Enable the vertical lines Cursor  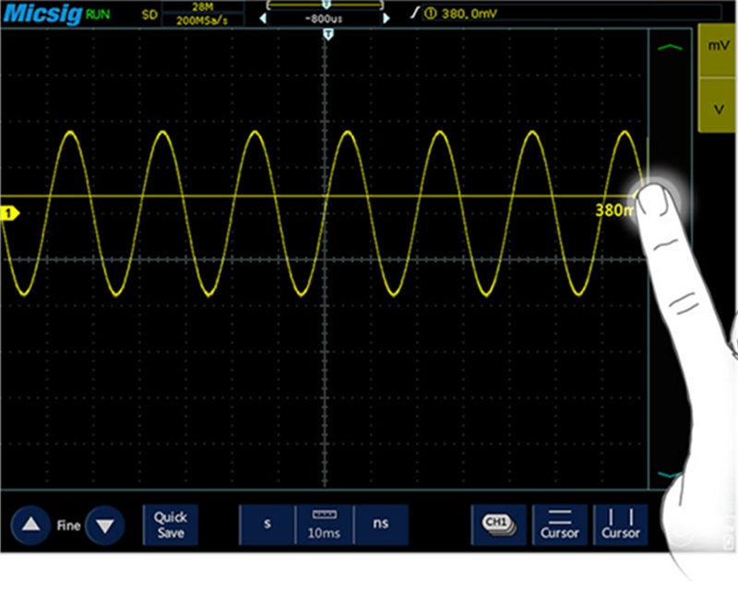click(621, 524)
